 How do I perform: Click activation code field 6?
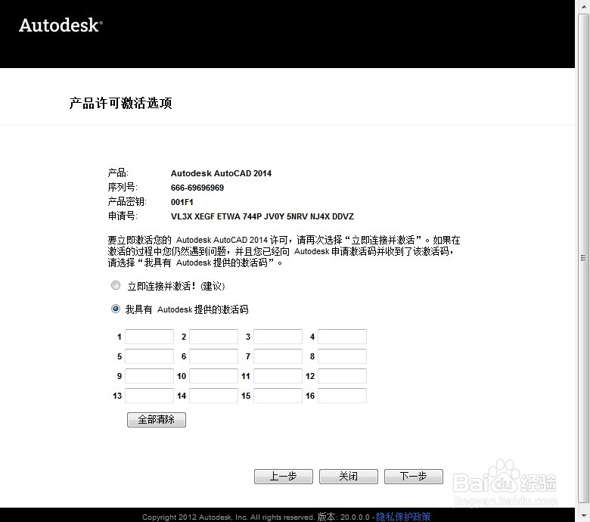click(x=214, y=356)
